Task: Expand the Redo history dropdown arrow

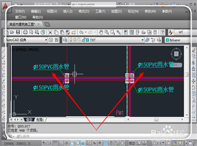Action: (x=95, y=32)
